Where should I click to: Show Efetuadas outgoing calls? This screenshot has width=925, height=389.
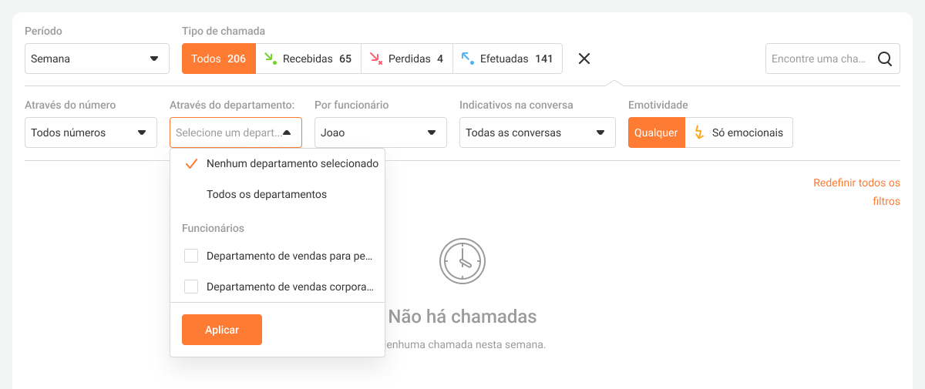[507, 59]
